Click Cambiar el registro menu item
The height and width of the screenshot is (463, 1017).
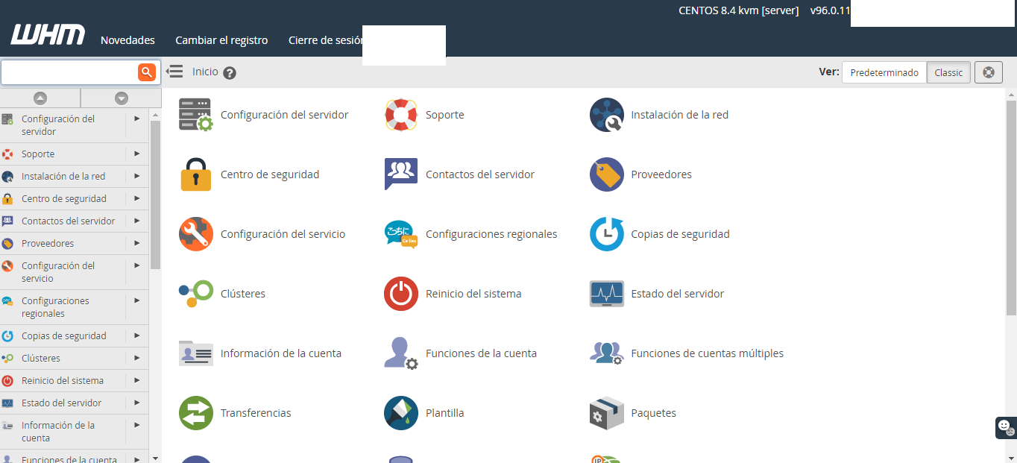221,40
